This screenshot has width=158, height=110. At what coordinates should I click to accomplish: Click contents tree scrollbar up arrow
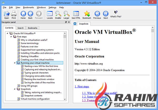tap(65, 33)
